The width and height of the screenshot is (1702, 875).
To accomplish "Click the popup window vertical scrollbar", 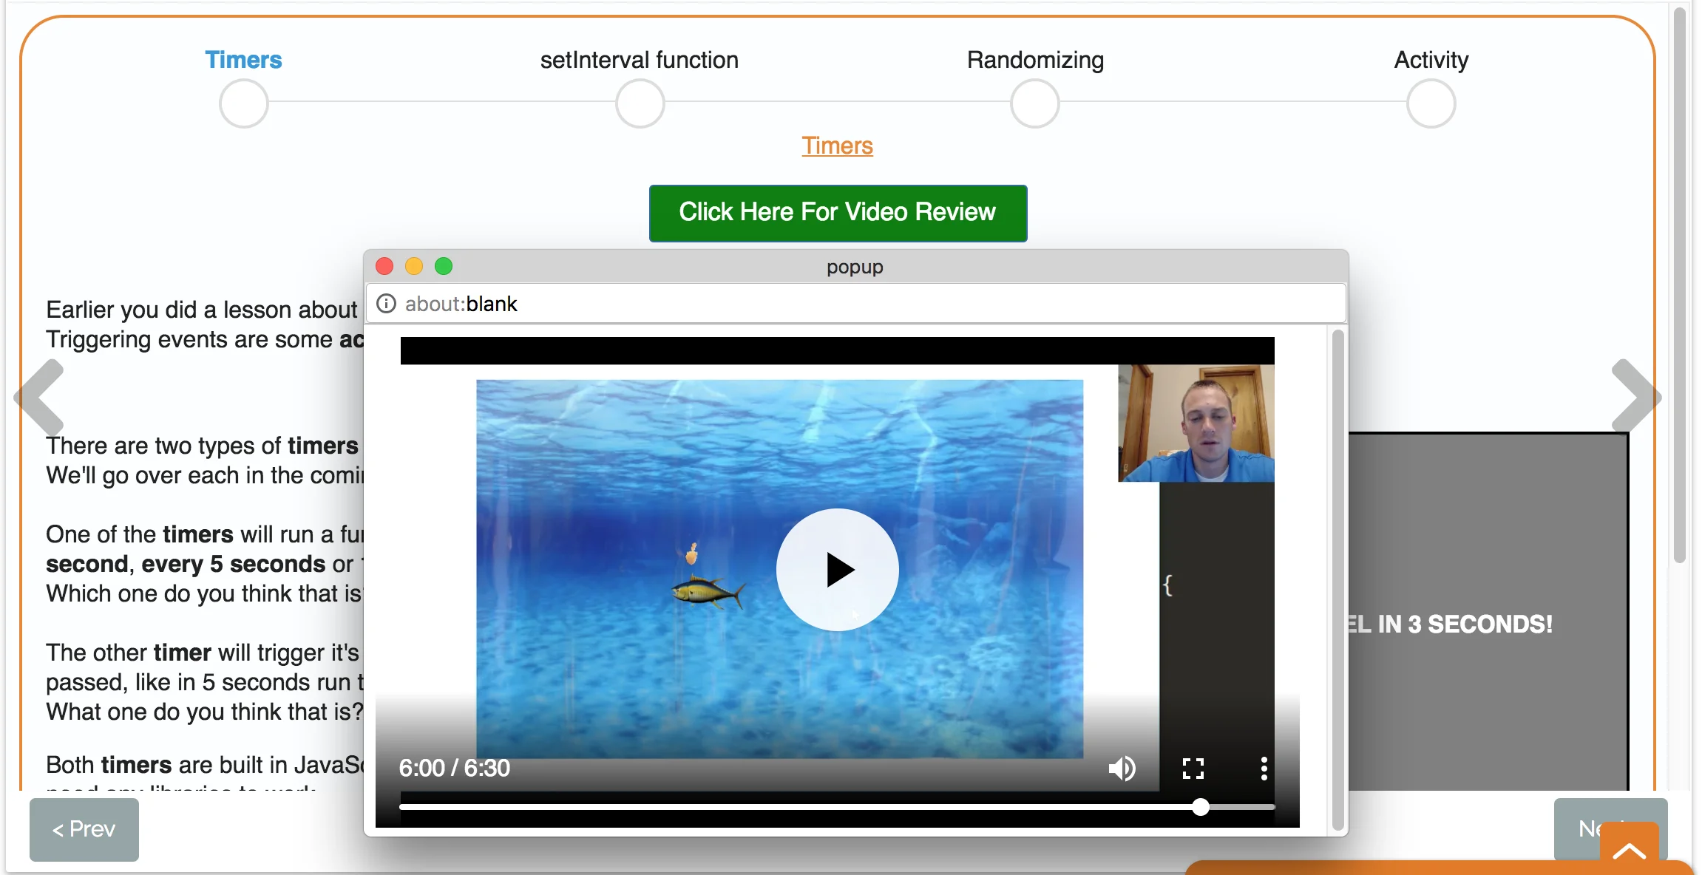I will point(1337,580).
